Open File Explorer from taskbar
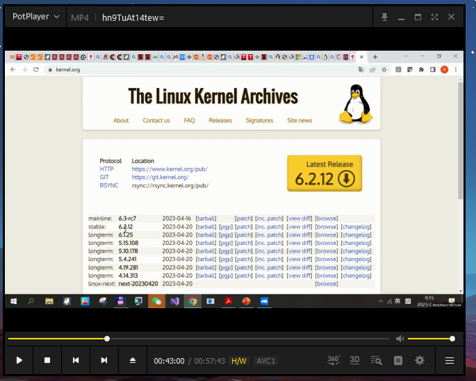476x381 pixels. tap(49, 301)
